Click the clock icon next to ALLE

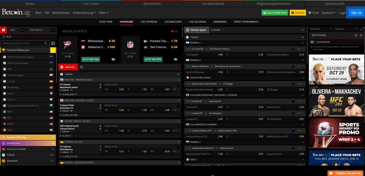4,37
